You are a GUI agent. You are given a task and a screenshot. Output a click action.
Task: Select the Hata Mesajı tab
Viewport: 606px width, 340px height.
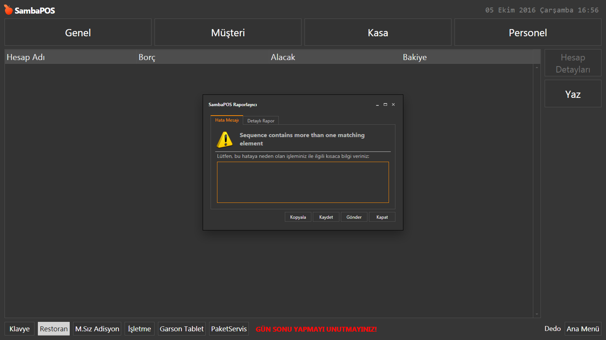[227, 120]
